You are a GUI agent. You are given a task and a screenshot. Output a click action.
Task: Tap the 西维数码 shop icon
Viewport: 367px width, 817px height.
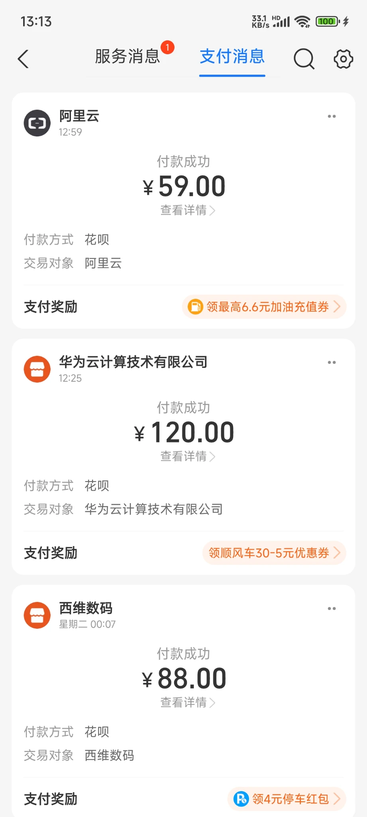[x=37, y=615]
